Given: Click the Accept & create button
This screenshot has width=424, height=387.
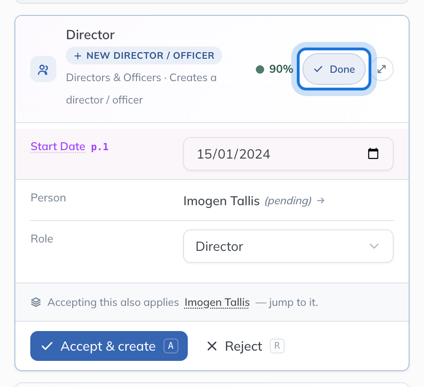Looking at the screenshot, I should pos(109,346).
